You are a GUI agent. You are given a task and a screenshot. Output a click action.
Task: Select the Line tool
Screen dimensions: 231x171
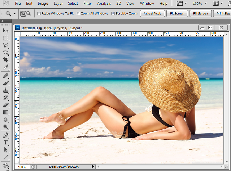pos(6,157)
